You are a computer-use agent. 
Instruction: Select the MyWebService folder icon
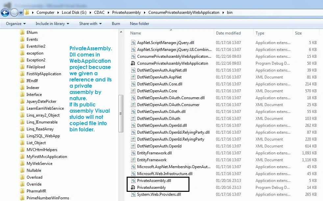click(22, 164)
